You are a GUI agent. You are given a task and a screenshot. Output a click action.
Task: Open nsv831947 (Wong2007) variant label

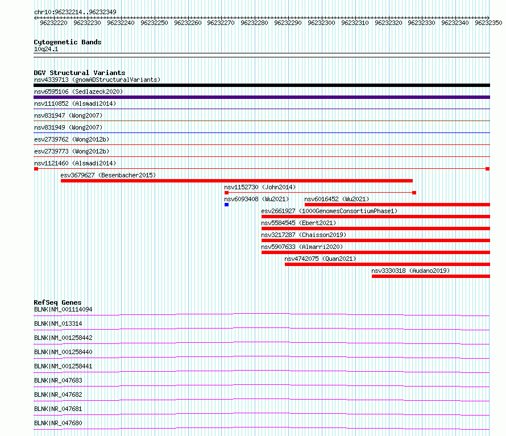tap(68, 115)
